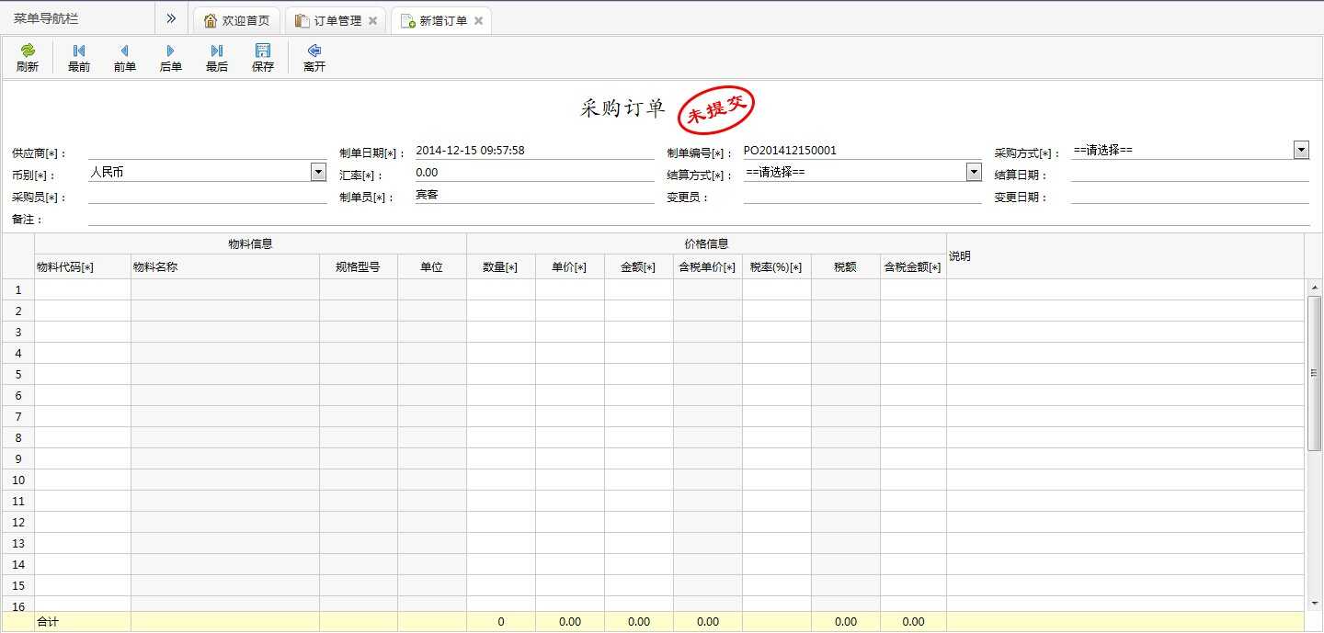Open the 采购方式 dropdown
This screenshot has width=1324, height=633.
tap(1301, 150)
